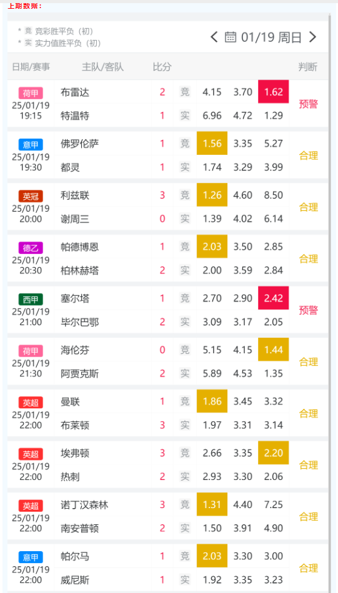Select team name 诺丁汉森林

(84, 505)
